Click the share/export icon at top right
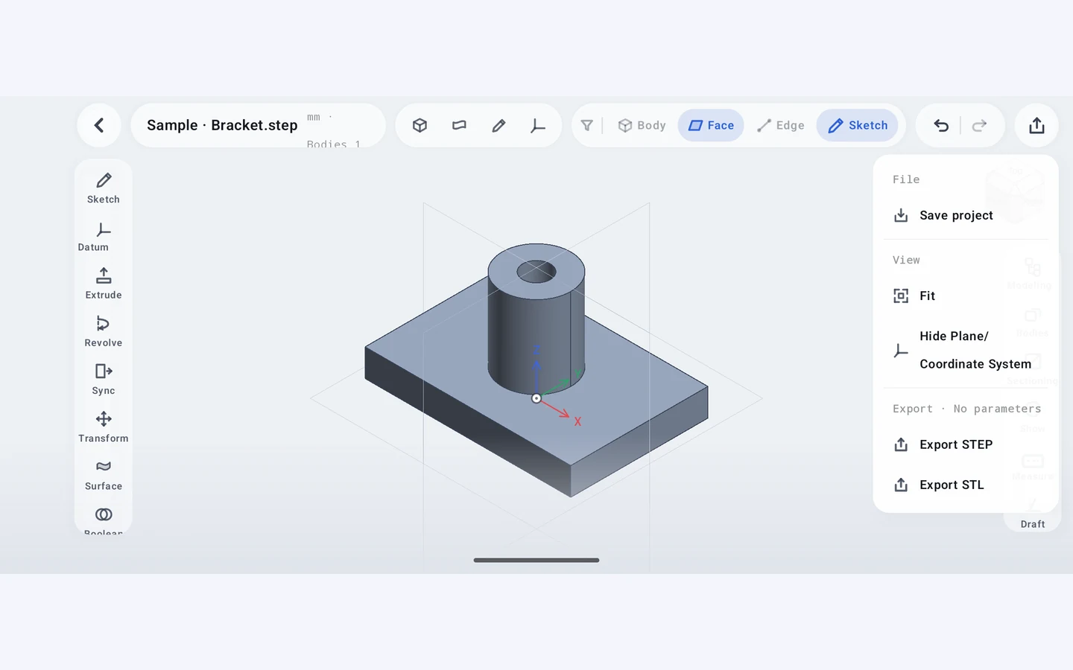Viewport: 1073px width, 670px height. pos(1036,125)
